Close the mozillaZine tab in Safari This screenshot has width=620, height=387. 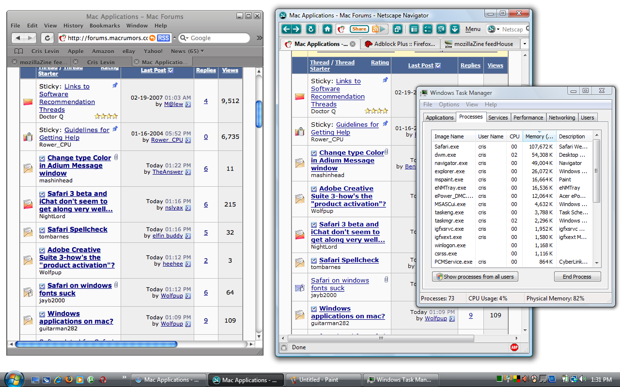click(x=15, y=62)
